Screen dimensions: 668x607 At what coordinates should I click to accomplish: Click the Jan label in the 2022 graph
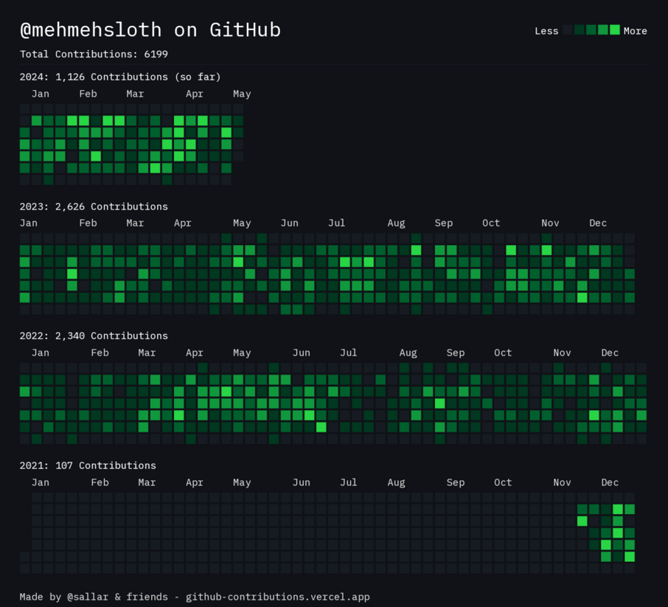41,353
